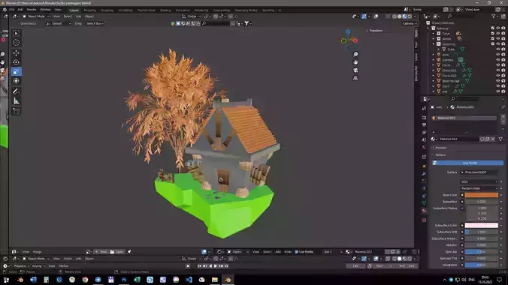Click the outliner filter funnel icon
Viewport: 508px width, 285px height.
point(494,16)
